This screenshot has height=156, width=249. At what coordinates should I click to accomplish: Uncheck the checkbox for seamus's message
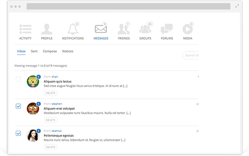(x=18, y=133)
